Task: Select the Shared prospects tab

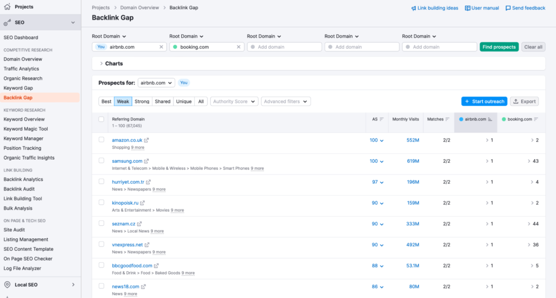Action: [162, 102]
